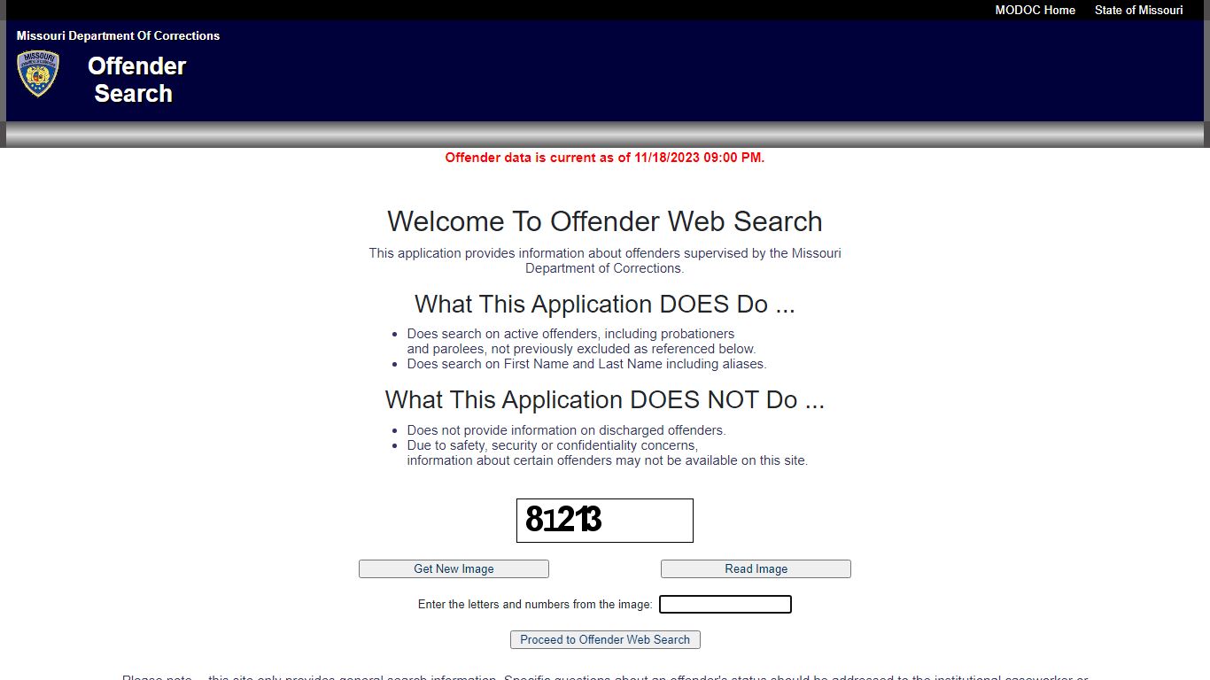
Task: Click the 'What This Application DOES NOT Do' heading
Action: point(604,400)
